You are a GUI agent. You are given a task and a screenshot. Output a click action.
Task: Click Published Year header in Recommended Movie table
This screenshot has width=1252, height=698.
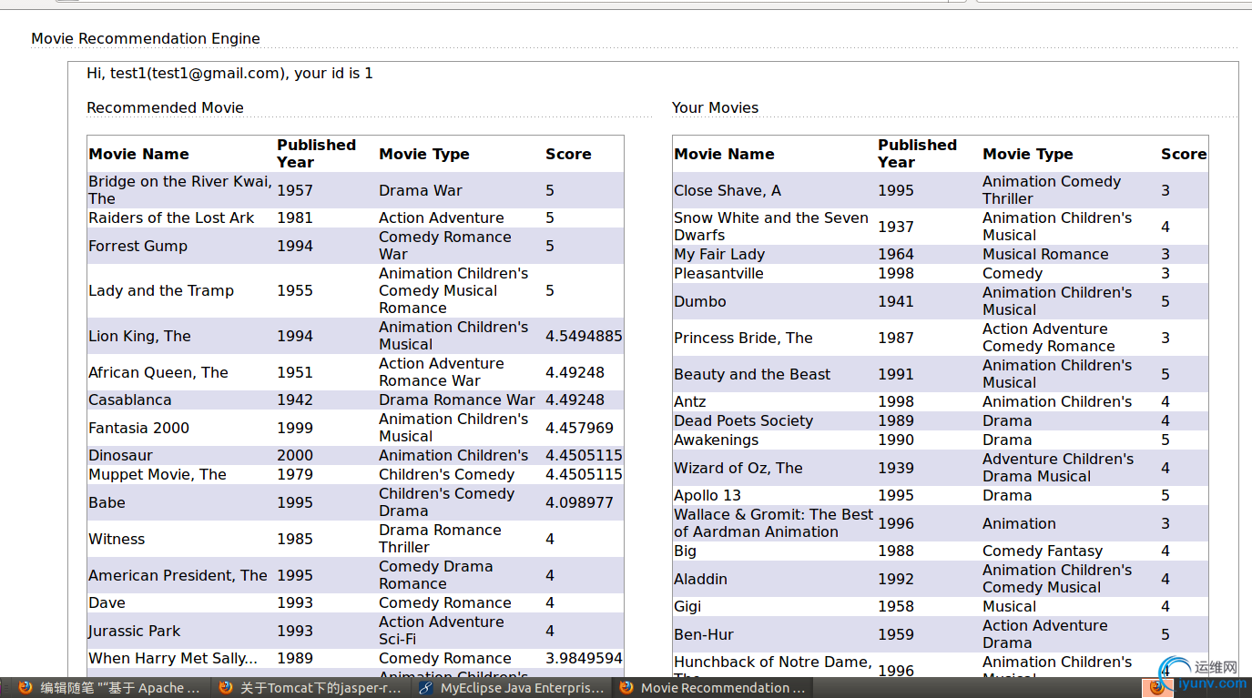coord(316,154)
